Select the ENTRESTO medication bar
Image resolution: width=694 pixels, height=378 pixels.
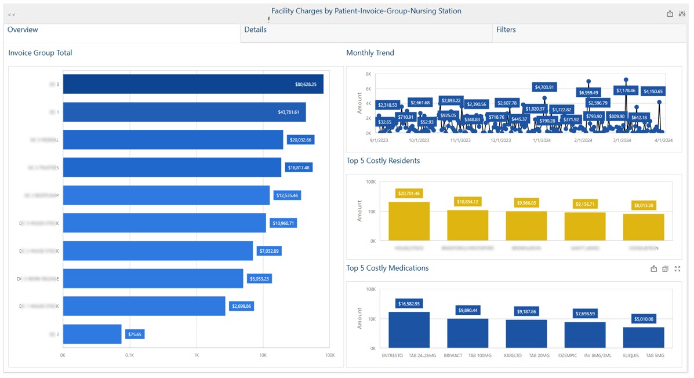pos(409,329)
